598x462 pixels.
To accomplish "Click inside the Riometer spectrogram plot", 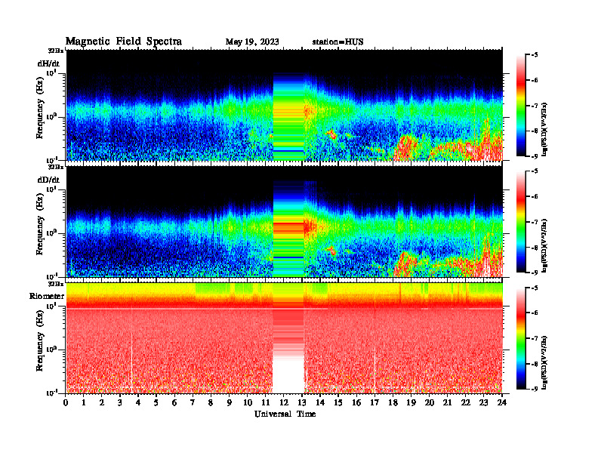I will click(284, 337).
